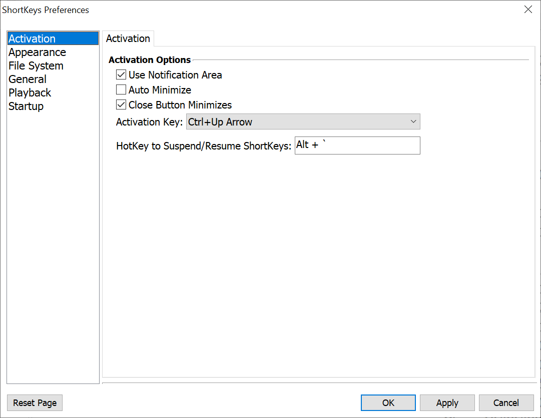Click the ShortKeys Preferences title bar text

click(46, 10)
